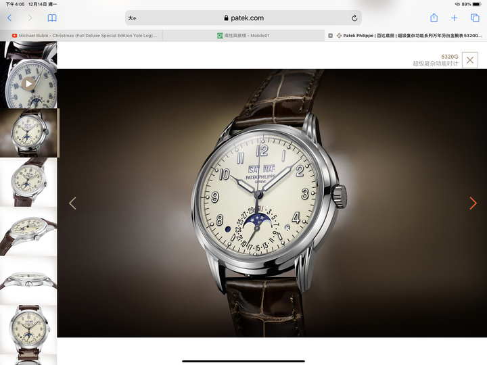Click the 超级复杂功能时计 text

point(436,64)
